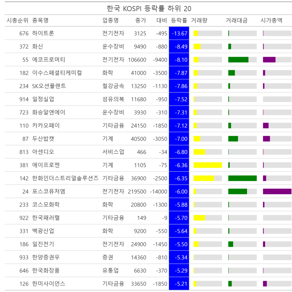Click sector '증권' in 한양증권우 row
Screen dimensions: 292x292
(108, 257)
